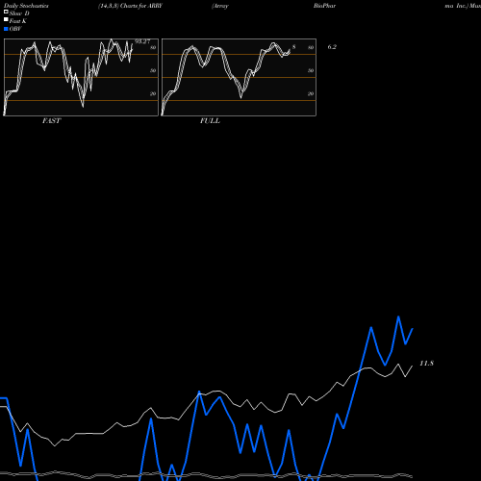
Task: Click the 'BioPhar' title fragment
Action: pyautogui.click(x=324, y=6)
